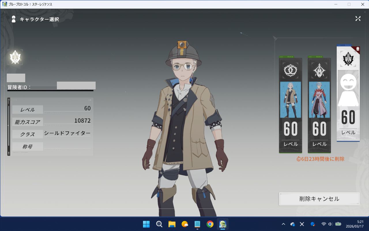
Task: Select the first character card with beige coat
Action: 290,106
